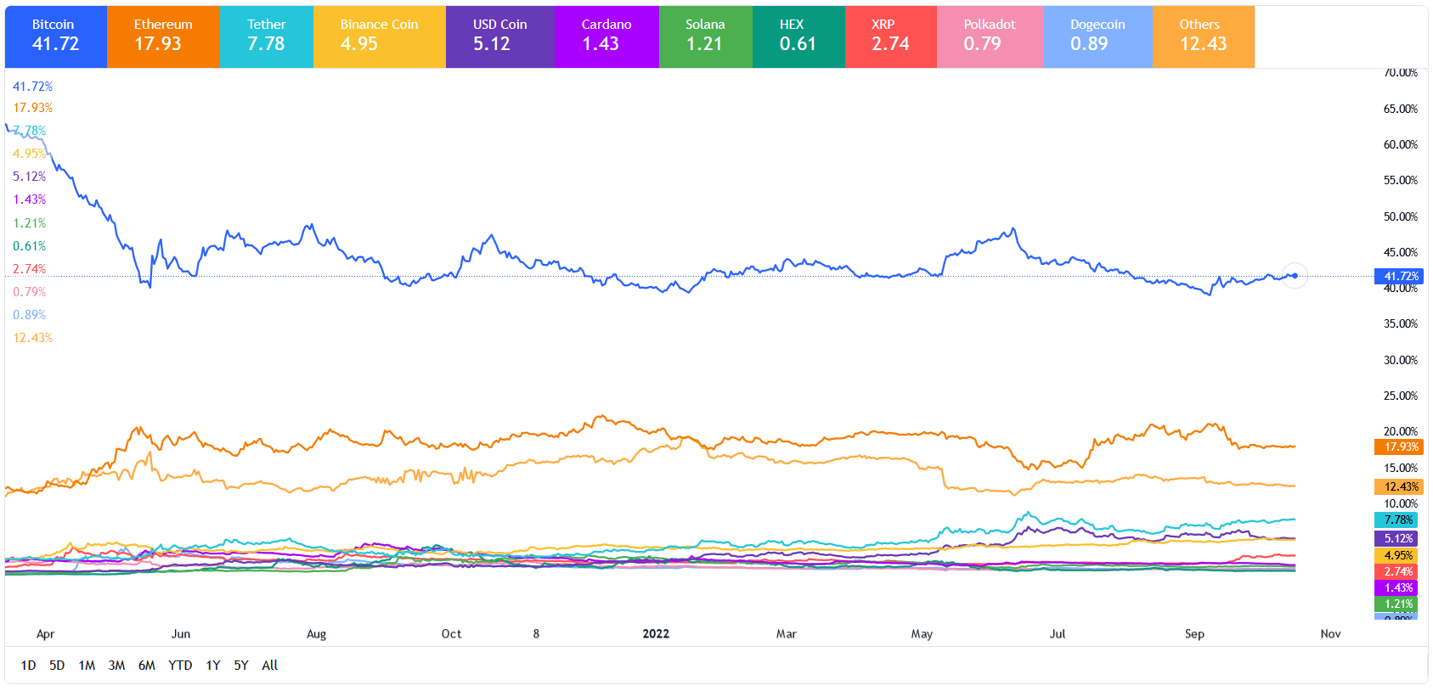The height and width of the screenshot is (691, 1433).
Task: Select the 1M time range
Action: point(87,666)
